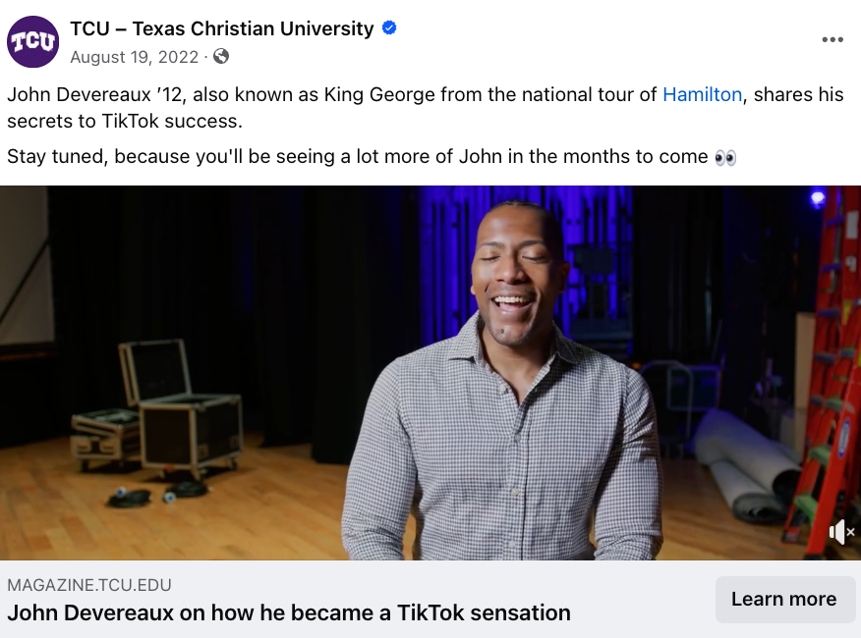Follow the Hamilton link in the post
861x638 pixels.
pos(702,95)
